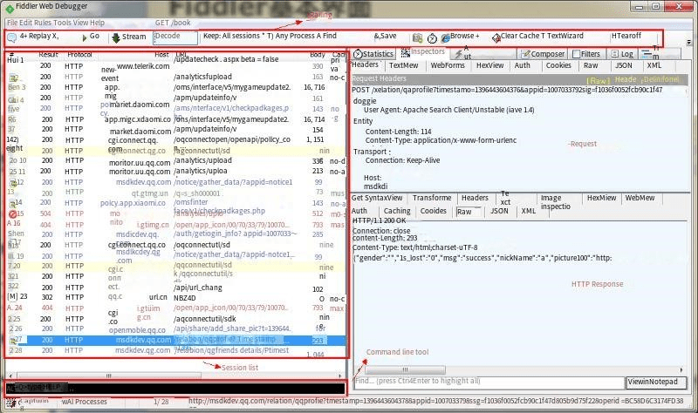698x413 pixels.
Task: Click the response pane Find text box
Action: coord(489,382)
